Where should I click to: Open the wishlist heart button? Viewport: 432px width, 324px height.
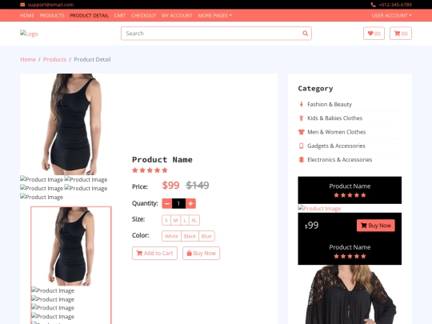374,34
